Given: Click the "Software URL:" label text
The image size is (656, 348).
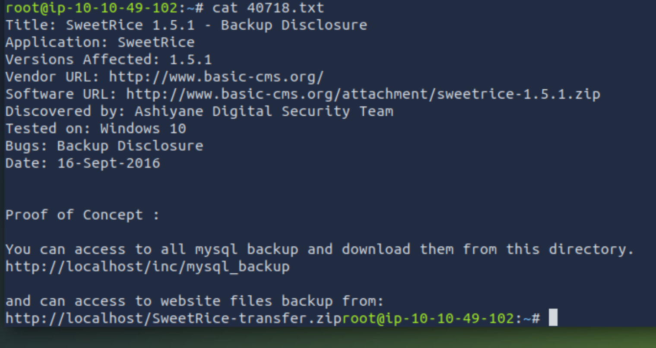Looking at the screenshot, I should coord(61,94).
